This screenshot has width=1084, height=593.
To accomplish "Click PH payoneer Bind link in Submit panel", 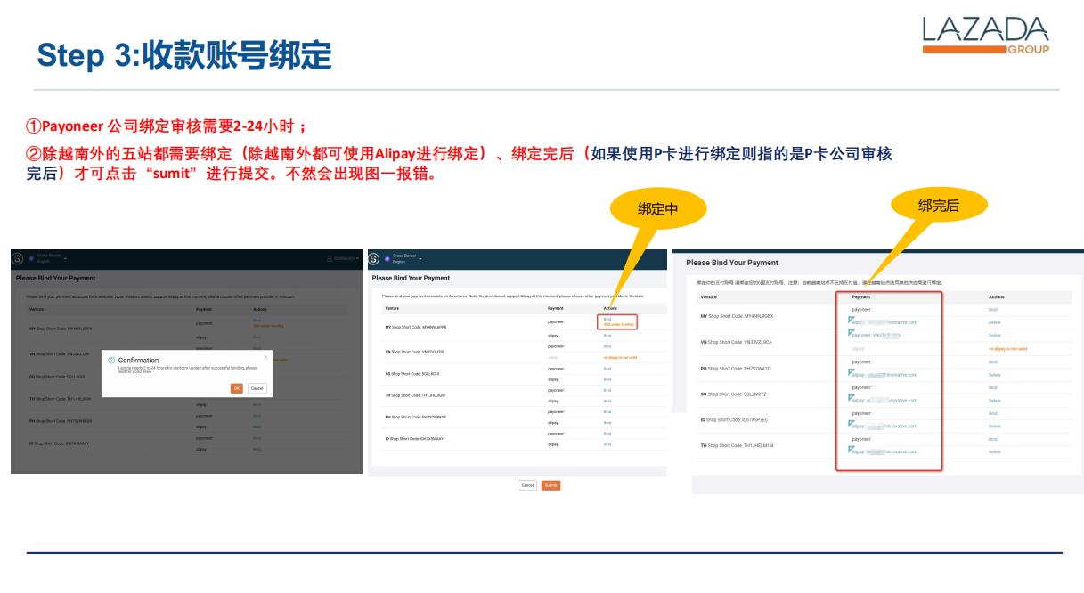I will [x=607, y=411].
